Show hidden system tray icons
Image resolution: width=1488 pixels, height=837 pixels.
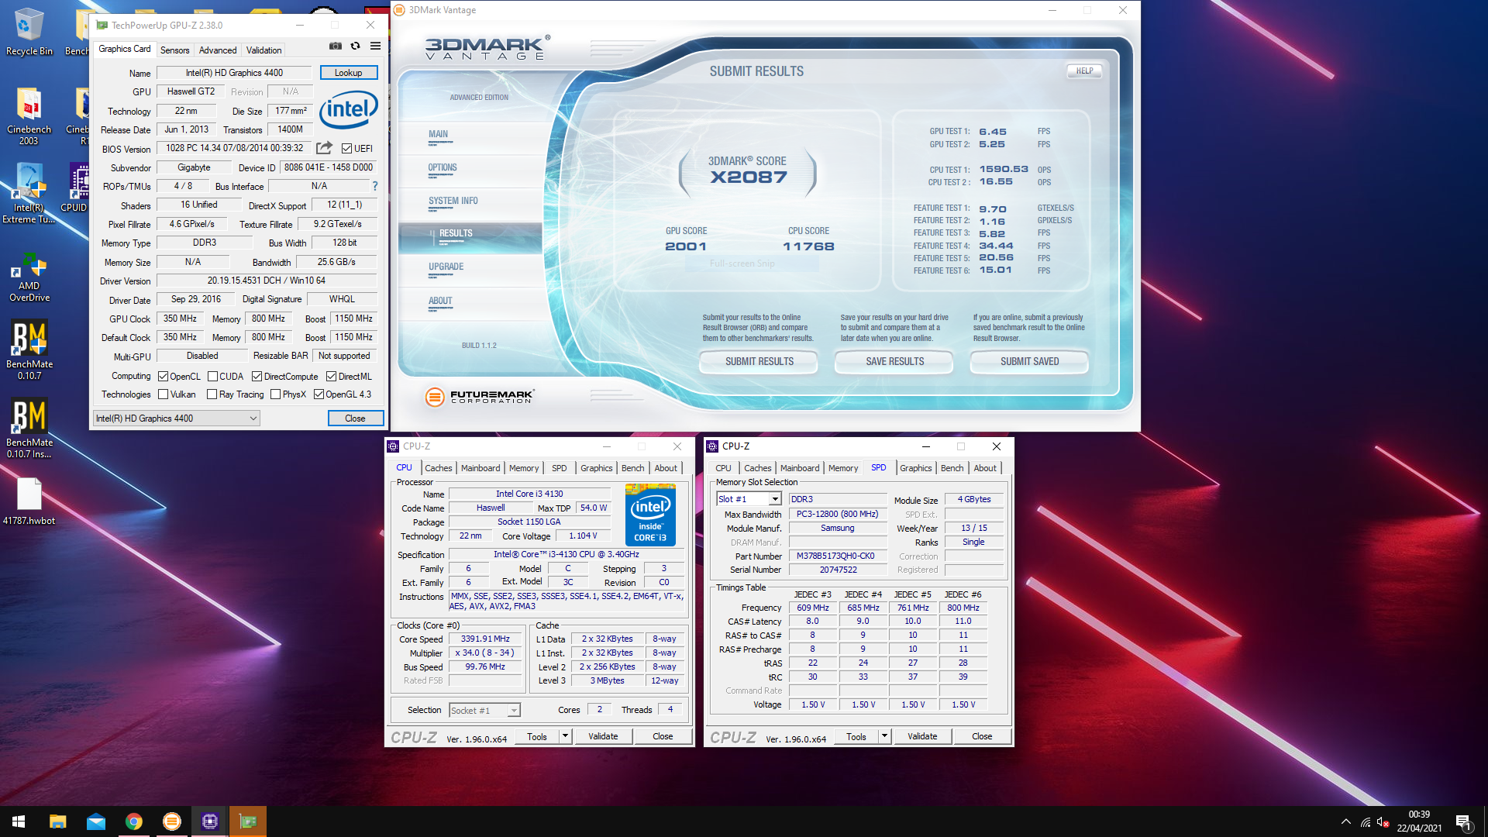pos(1345,821)
